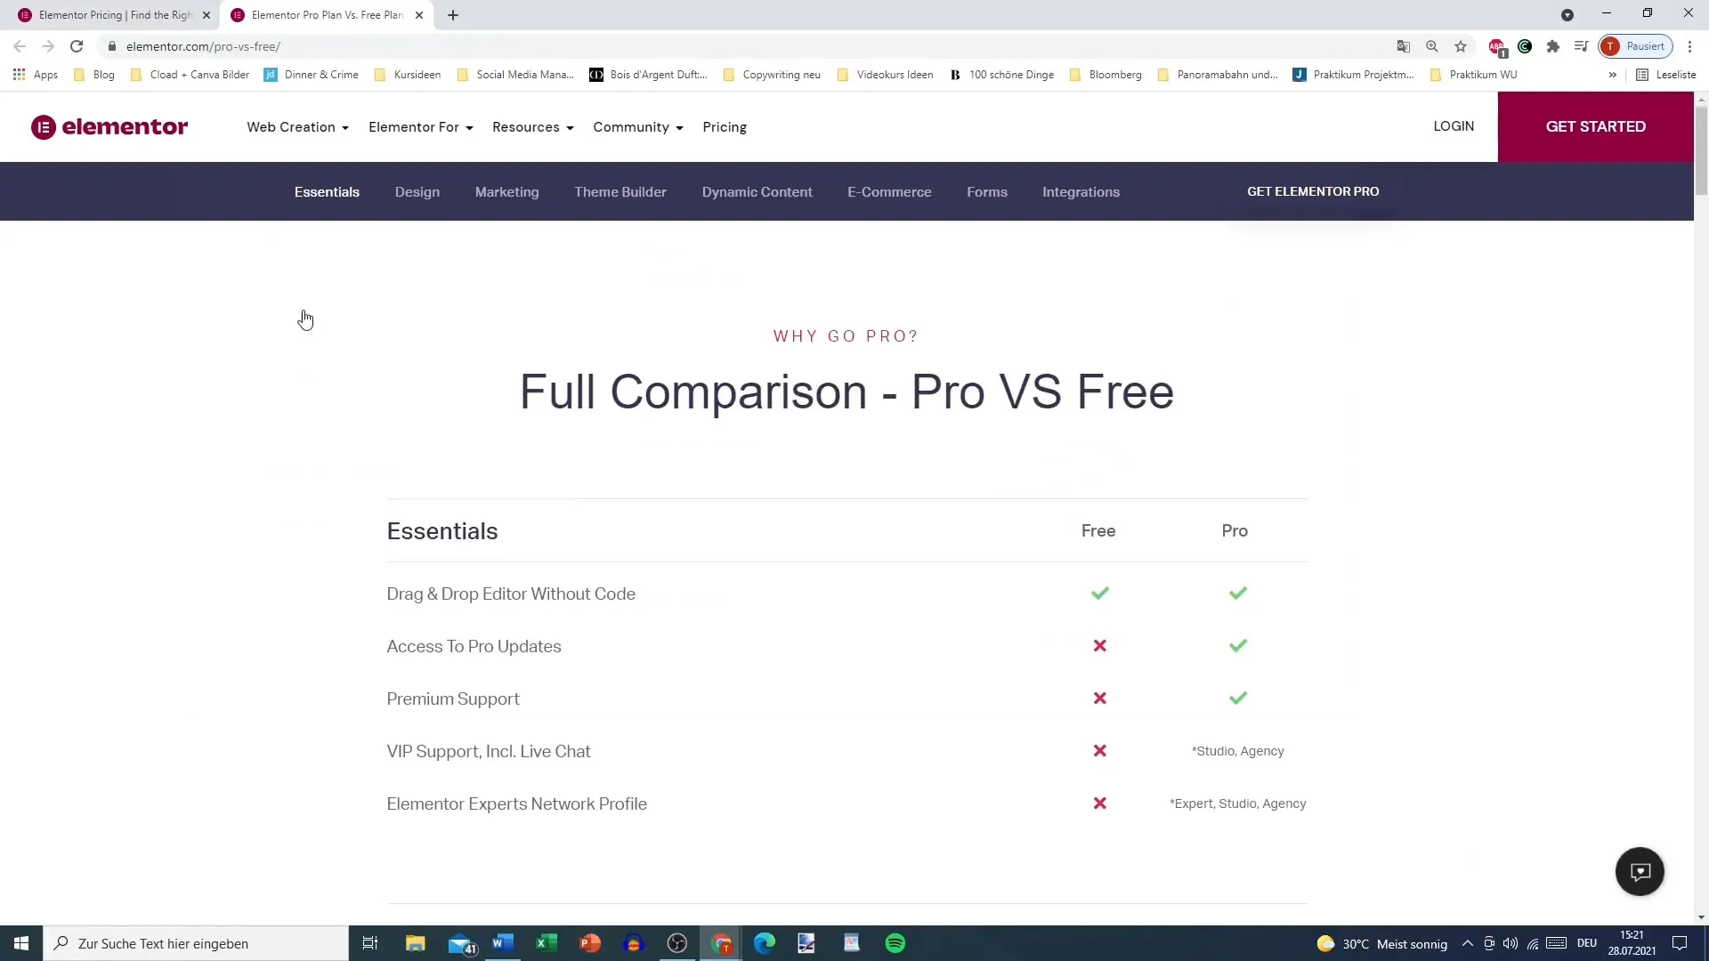Screen dimensions: 1709x961
Task: Jump to E-Commerce section
Action: [889, 191]
